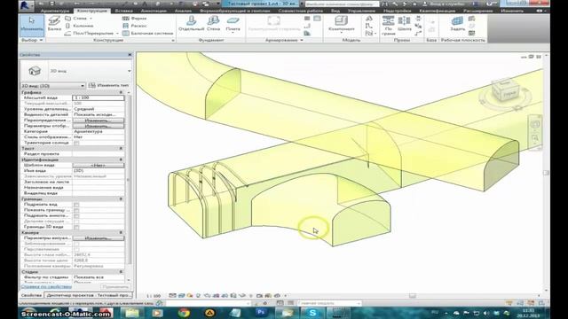568x319 pixels.
Task: Click the 1 : 100 scale in view control bar
Action: click(154, 296)
